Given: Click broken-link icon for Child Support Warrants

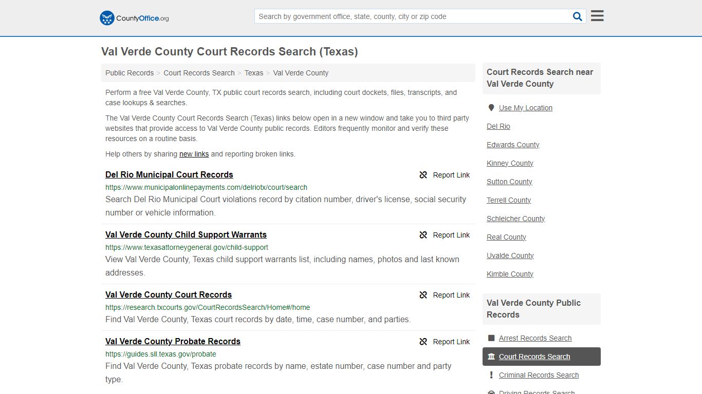Looking at the screenshot, I should tap(423, 235).
